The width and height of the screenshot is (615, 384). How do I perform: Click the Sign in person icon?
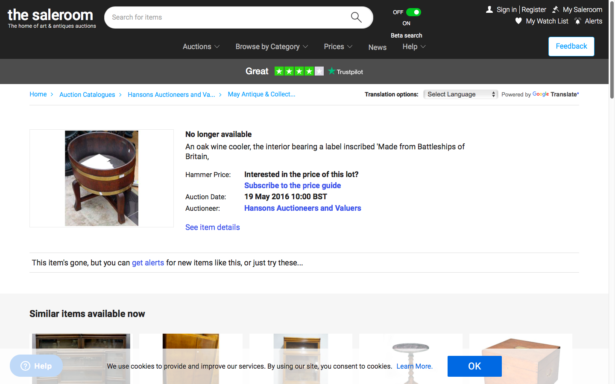click(489, 9)
